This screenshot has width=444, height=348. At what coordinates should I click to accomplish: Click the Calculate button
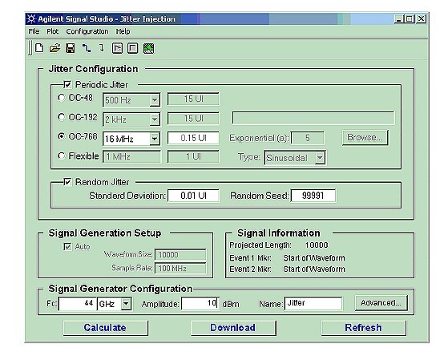click(x=105, y=328)
